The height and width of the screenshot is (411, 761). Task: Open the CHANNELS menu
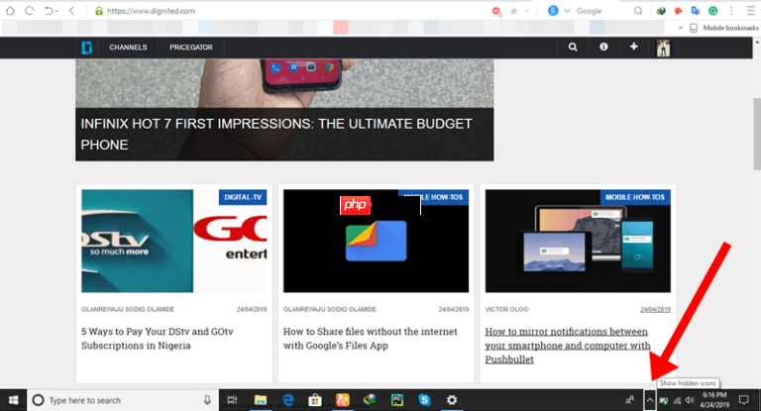coord(128,48)
